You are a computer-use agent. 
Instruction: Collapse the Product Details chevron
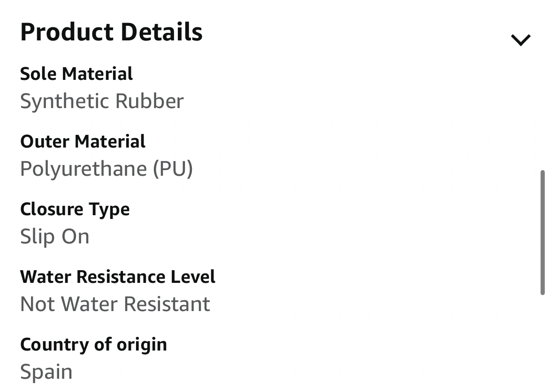521,39
